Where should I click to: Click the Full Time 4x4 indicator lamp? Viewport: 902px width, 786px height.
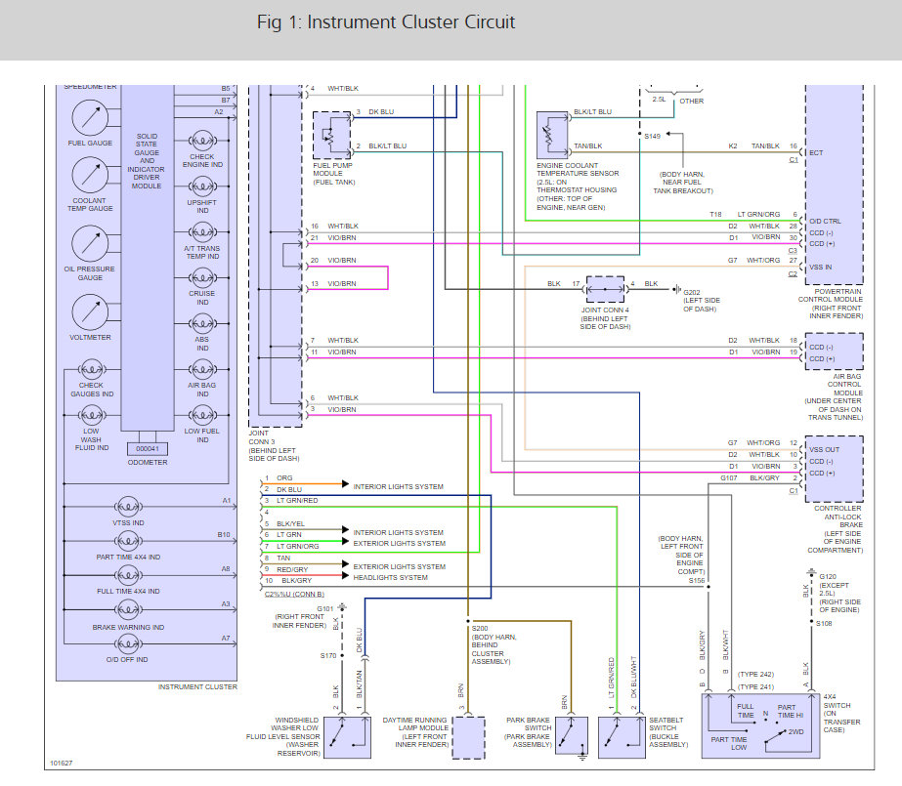click(128, 575)
